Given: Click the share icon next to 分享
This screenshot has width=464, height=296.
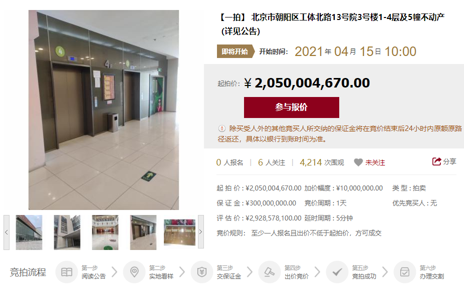Looking at the screenshot, I should pos(437,161).
